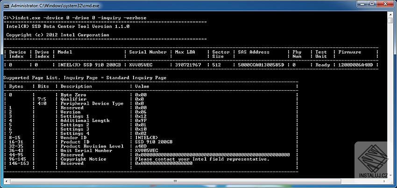Click sector size value '512'
This screenshot has height=188, width=397.
[216, 65]
